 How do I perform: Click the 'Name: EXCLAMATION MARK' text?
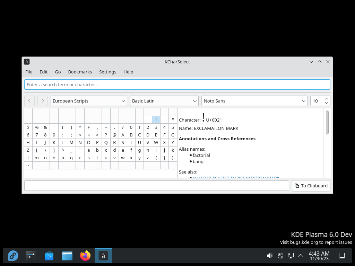(208, 128)
